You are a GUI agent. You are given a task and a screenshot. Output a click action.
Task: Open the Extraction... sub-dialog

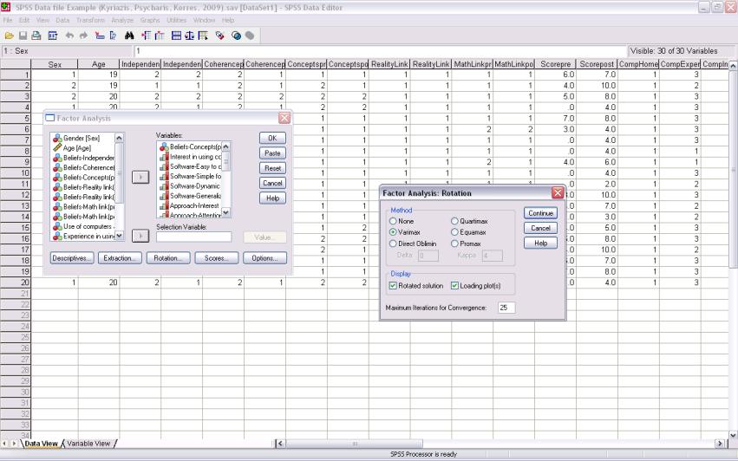pos(120,257)
